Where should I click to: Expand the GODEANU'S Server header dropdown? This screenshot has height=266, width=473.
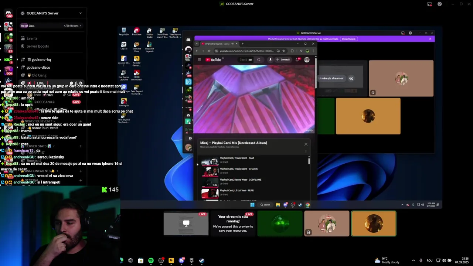[x=52, y=13]
